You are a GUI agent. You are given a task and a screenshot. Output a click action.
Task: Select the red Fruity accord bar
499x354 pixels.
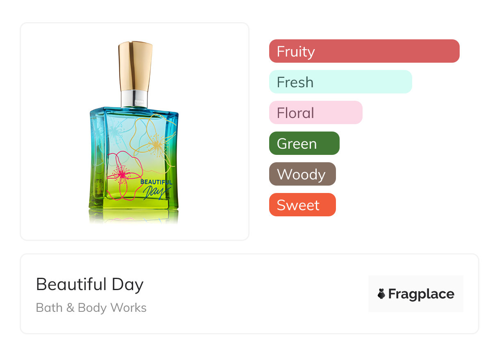click(364, 51)
